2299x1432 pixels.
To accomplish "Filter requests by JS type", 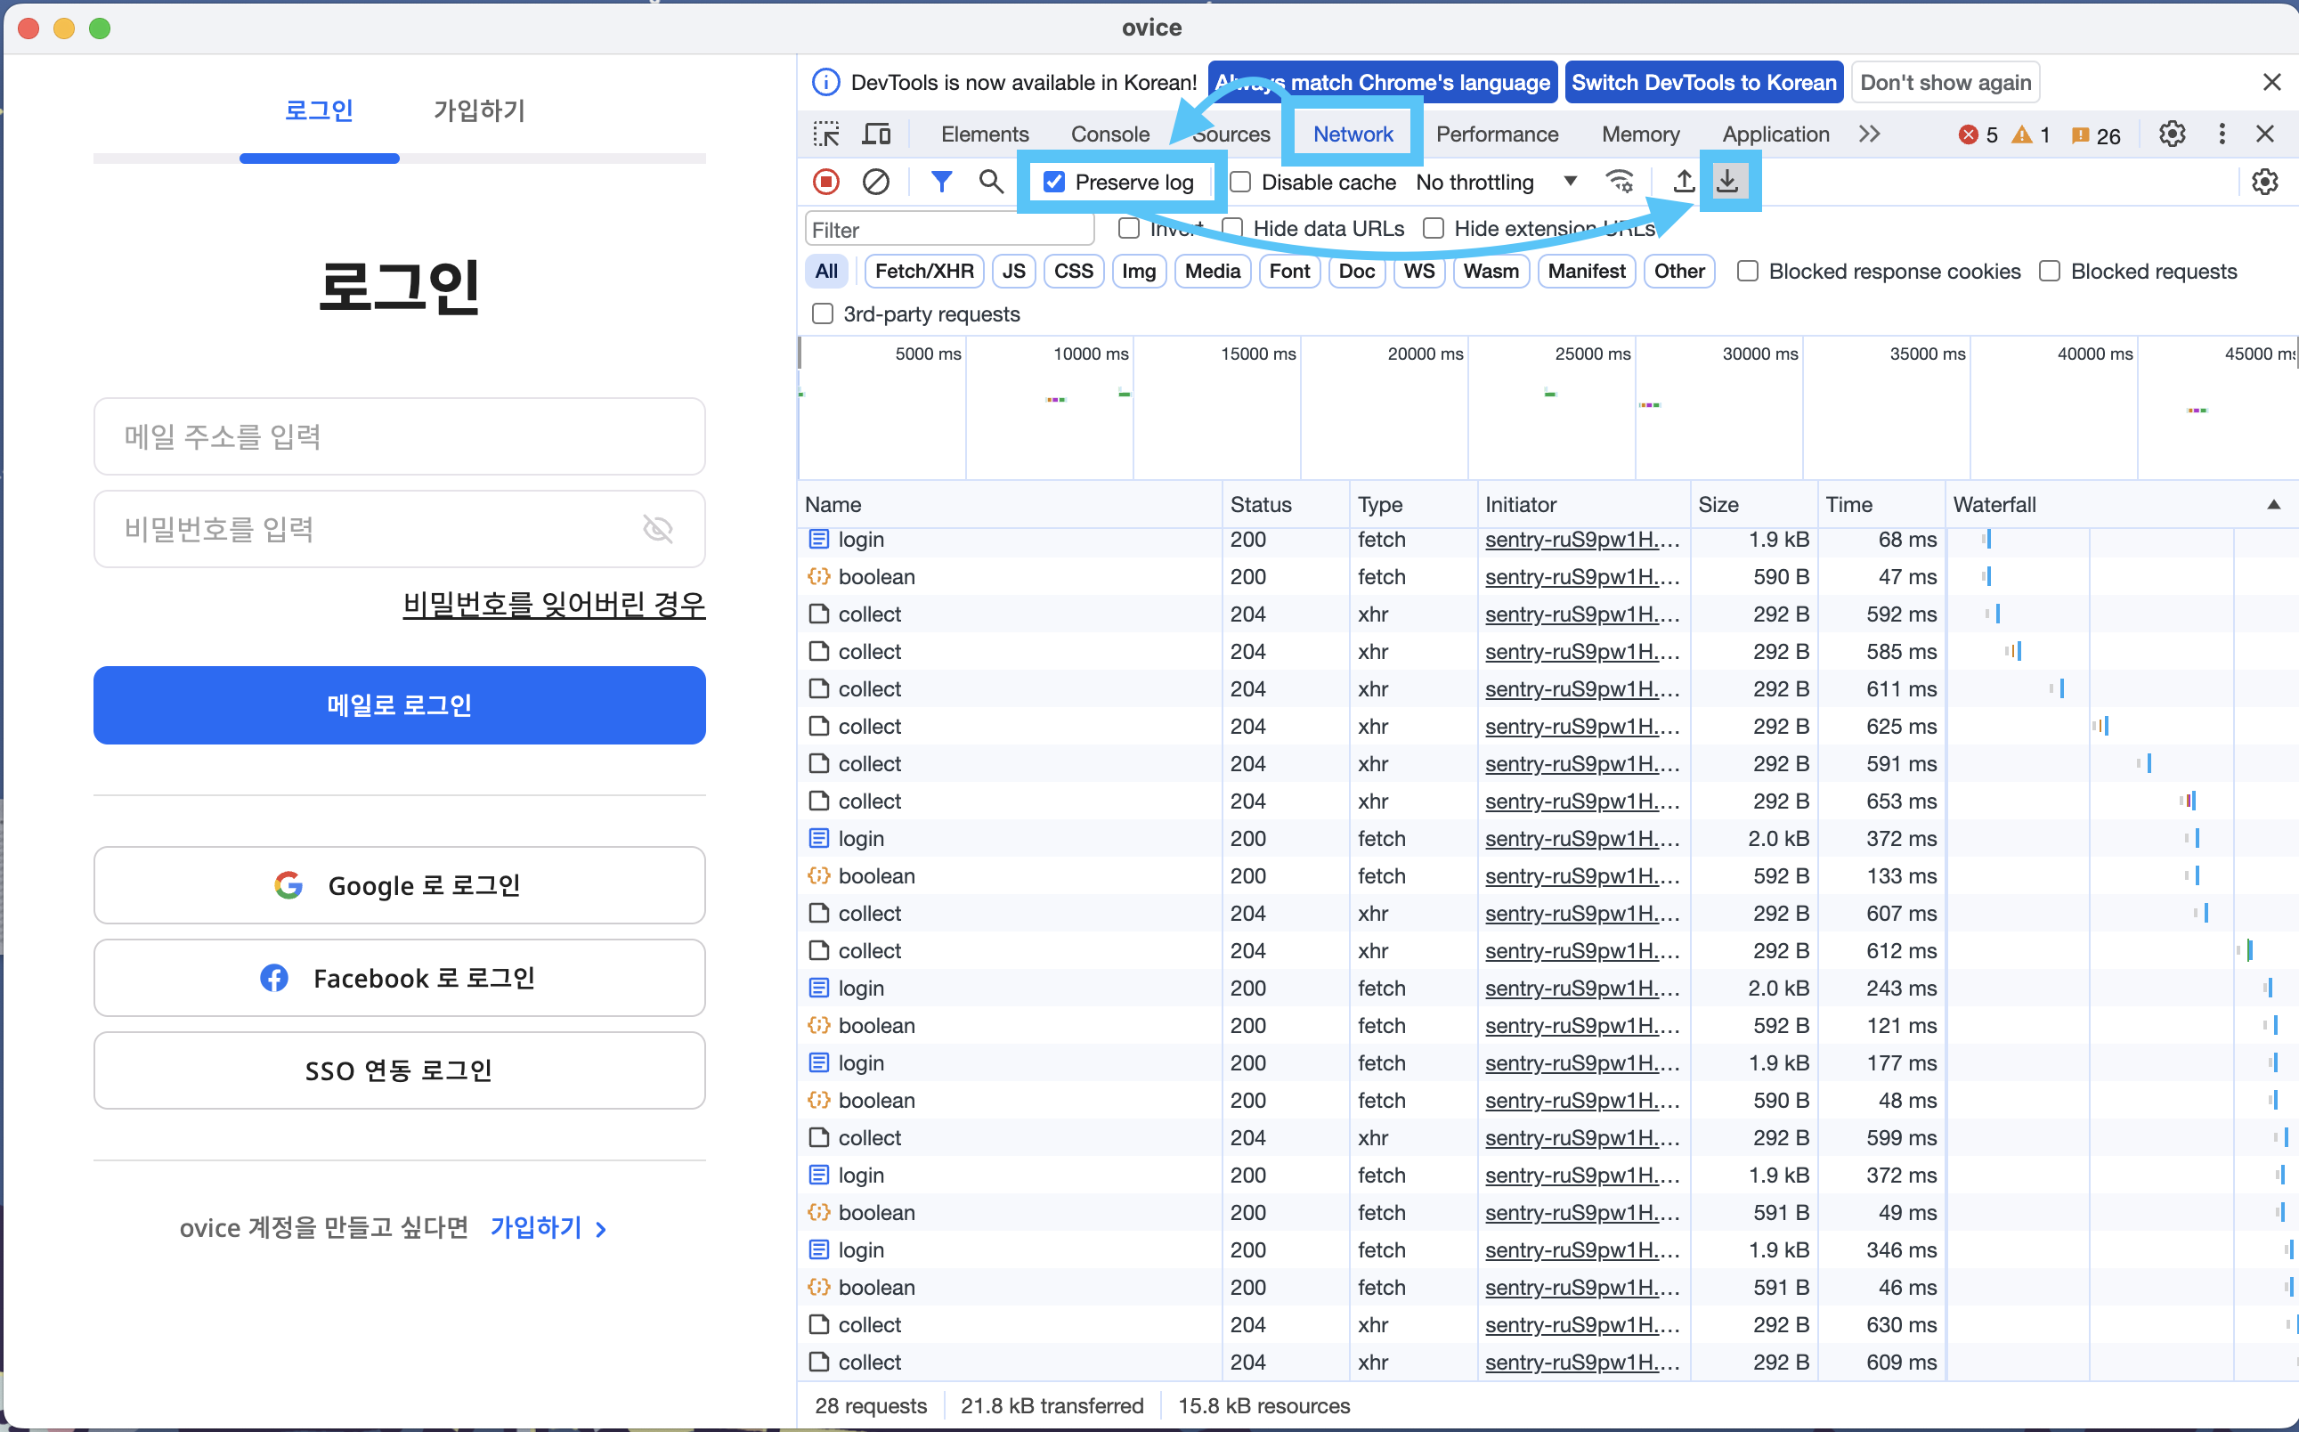I will point(1014,272).
